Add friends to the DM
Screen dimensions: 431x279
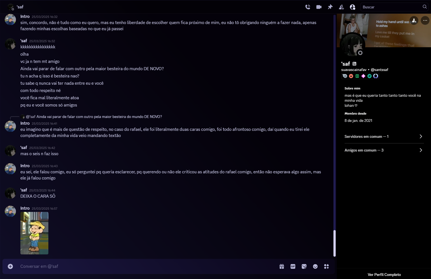click(341, 7)
